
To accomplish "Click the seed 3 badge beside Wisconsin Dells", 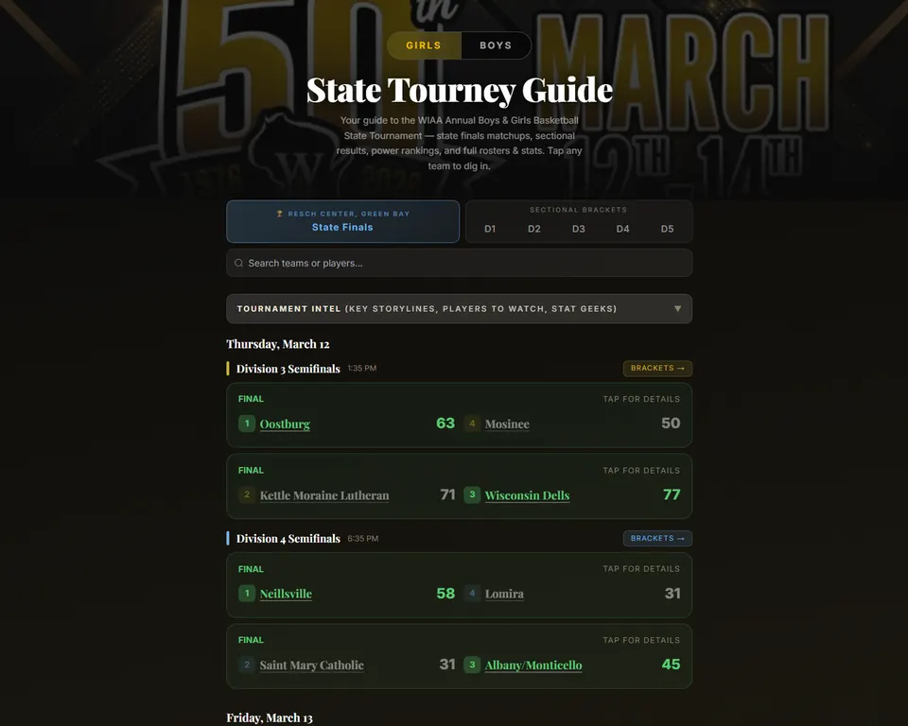I will pos(472,495).
